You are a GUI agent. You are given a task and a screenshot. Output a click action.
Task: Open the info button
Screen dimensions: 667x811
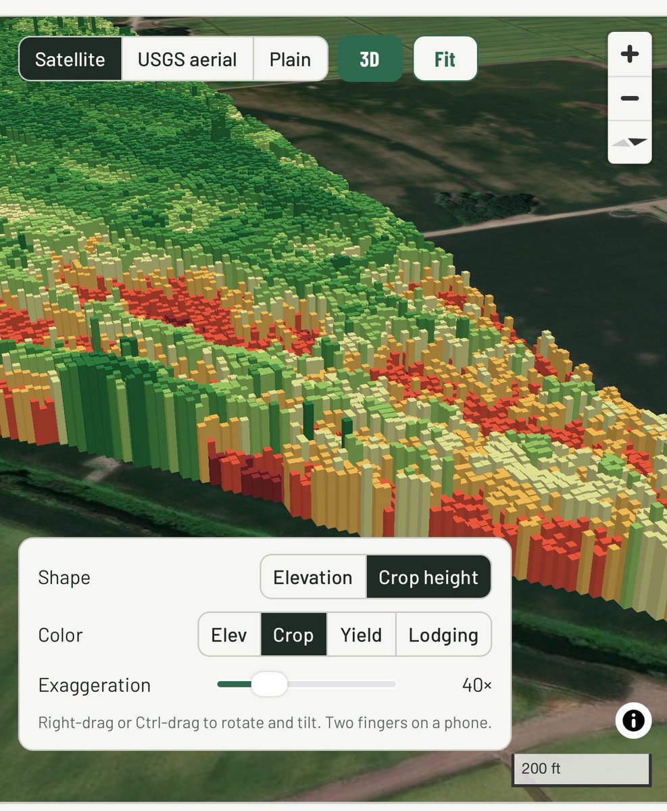(x=633, y=720)
